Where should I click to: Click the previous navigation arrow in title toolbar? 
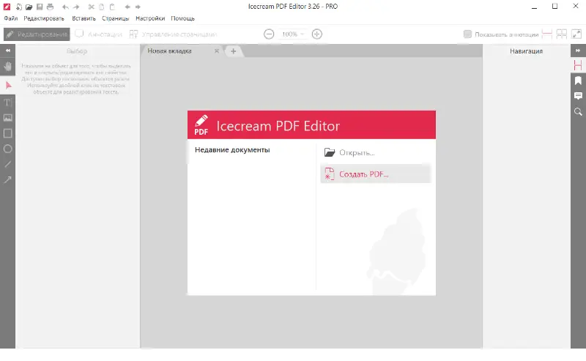pos(127,7)
